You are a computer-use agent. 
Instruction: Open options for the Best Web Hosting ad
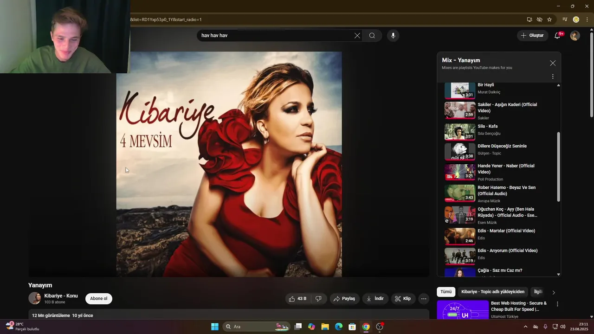557,304
